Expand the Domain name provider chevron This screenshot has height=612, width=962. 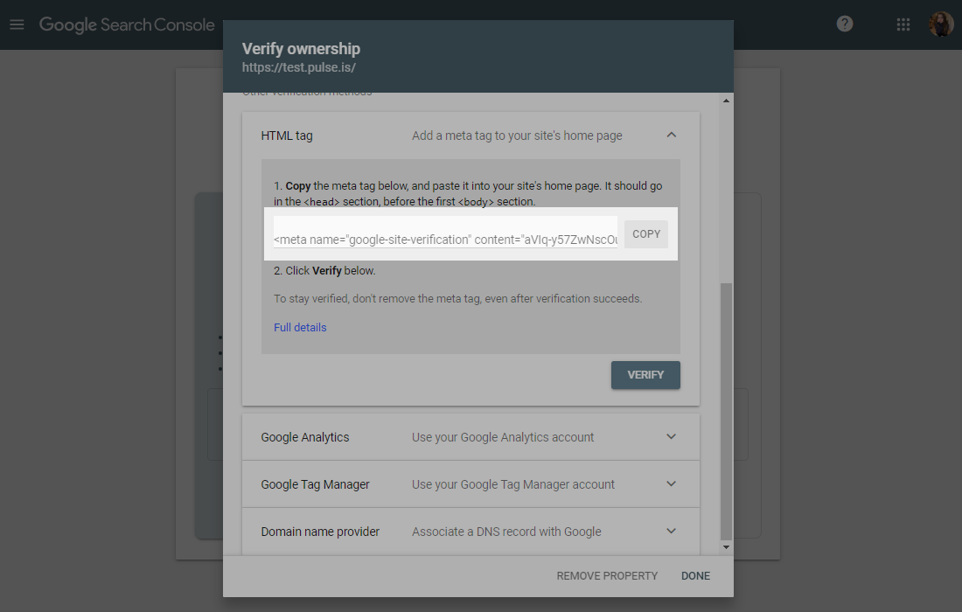(x=671, y=532)
